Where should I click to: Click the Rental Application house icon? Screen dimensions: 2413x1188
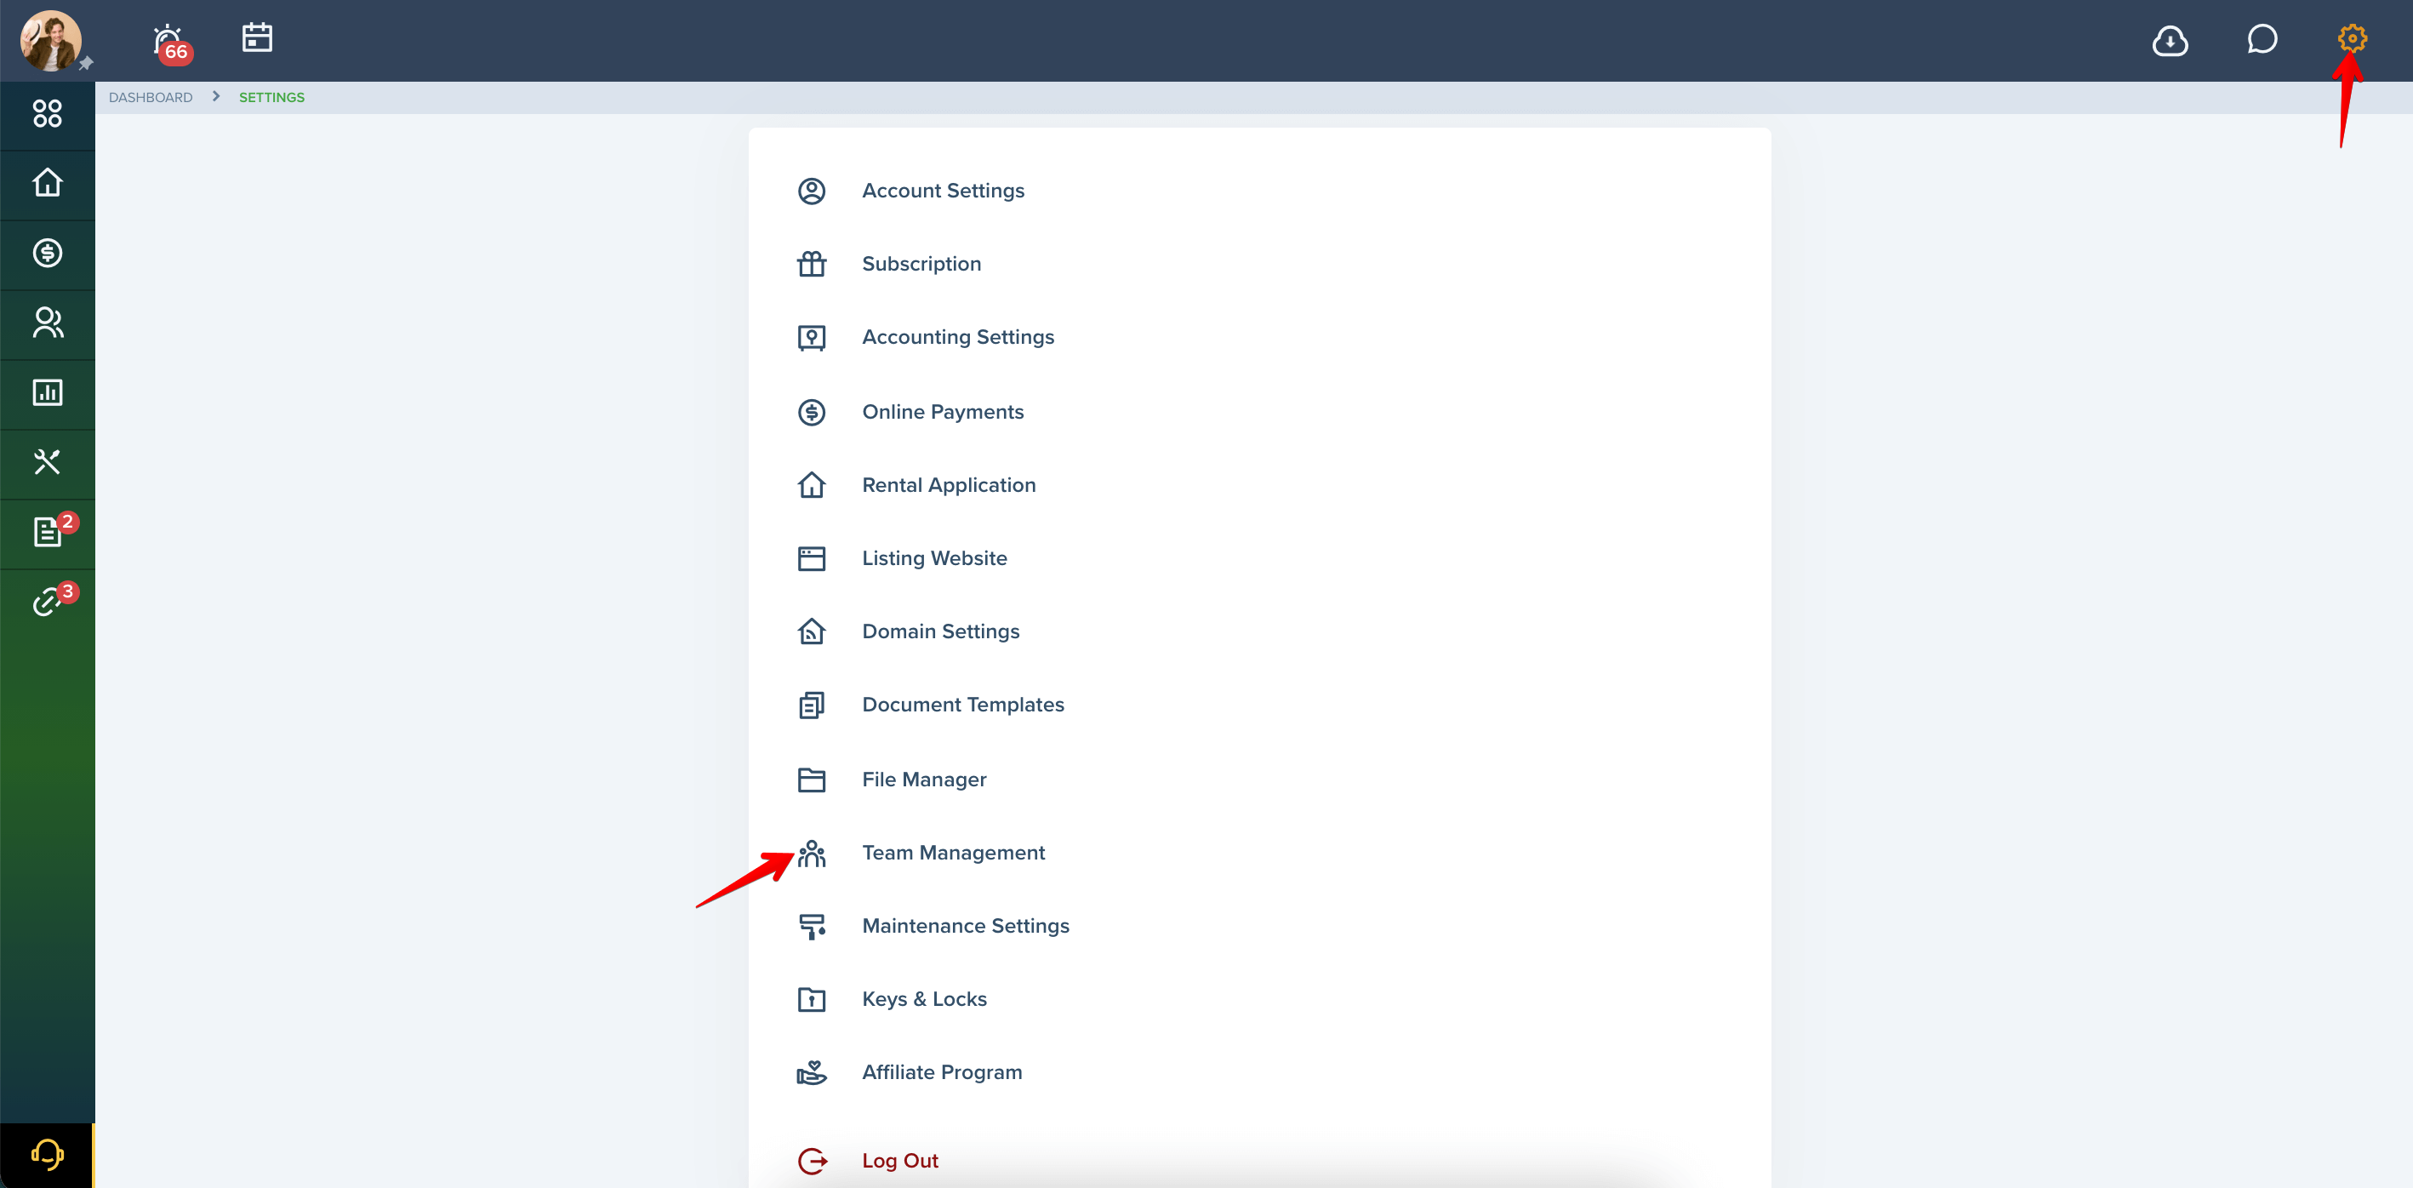(x=811, y=484)
